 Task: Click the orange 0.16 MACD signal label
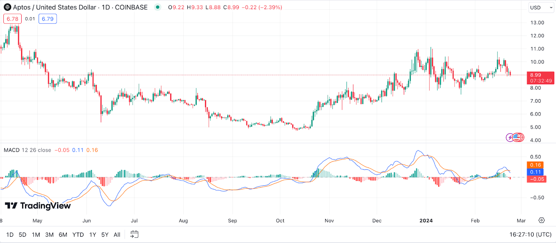(535, 165)
